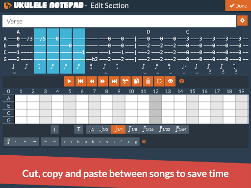This screenshot has height=188, width=251.
Task: Click fret 12 on the A string
Action: pyautogui.click(x=156, y=98)
